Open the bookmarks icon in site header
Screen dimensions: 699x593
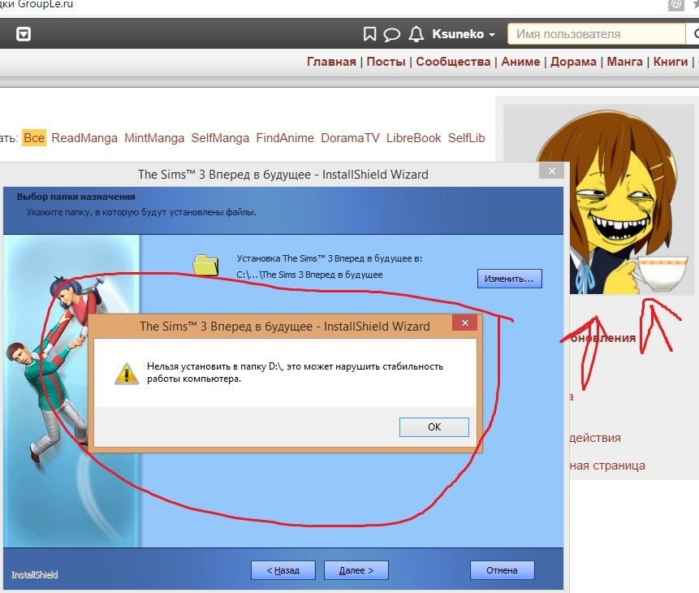tap(369, 34)
